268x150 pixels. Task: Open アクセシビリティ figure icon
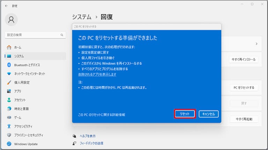pyautogui.click(x=9, y=126)
